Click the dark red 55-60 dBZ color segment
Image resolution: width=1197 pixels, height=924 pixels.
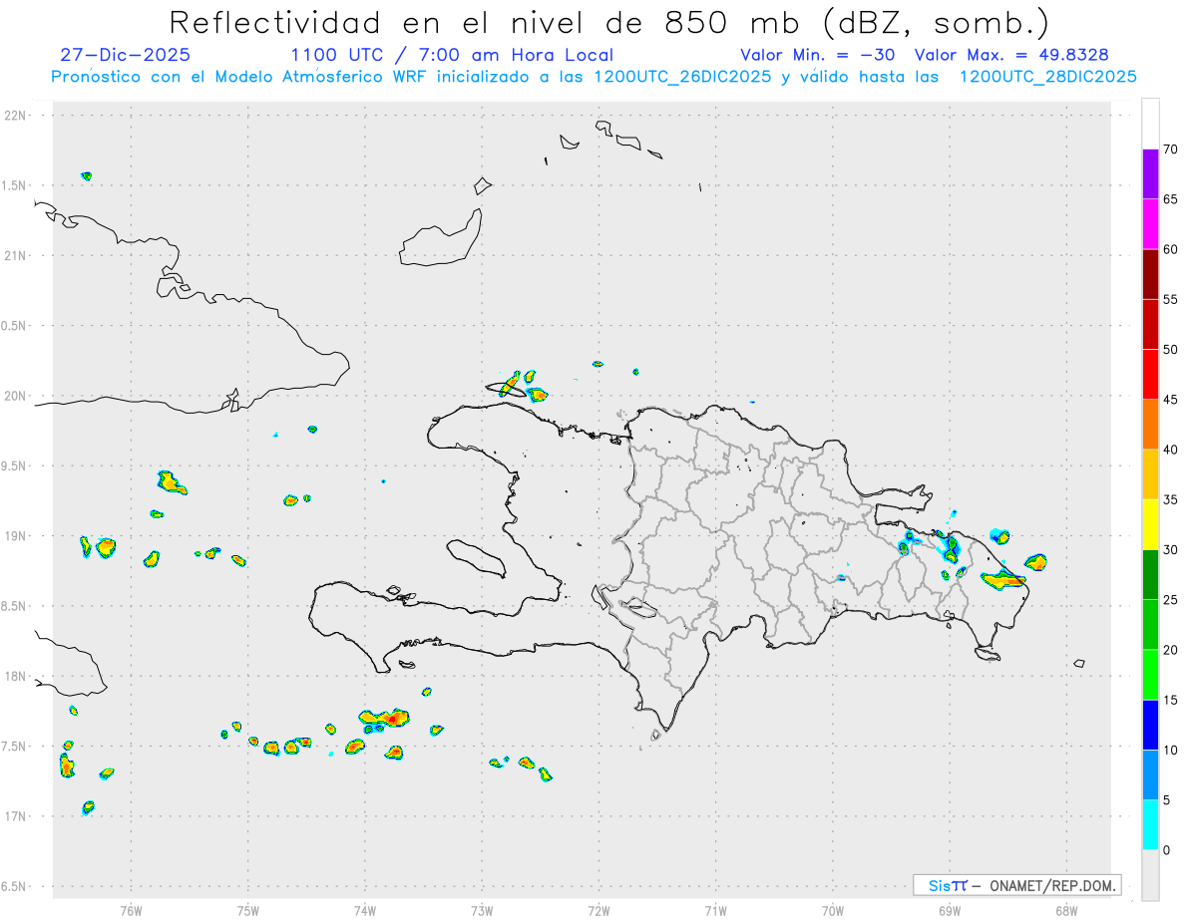1150,274
